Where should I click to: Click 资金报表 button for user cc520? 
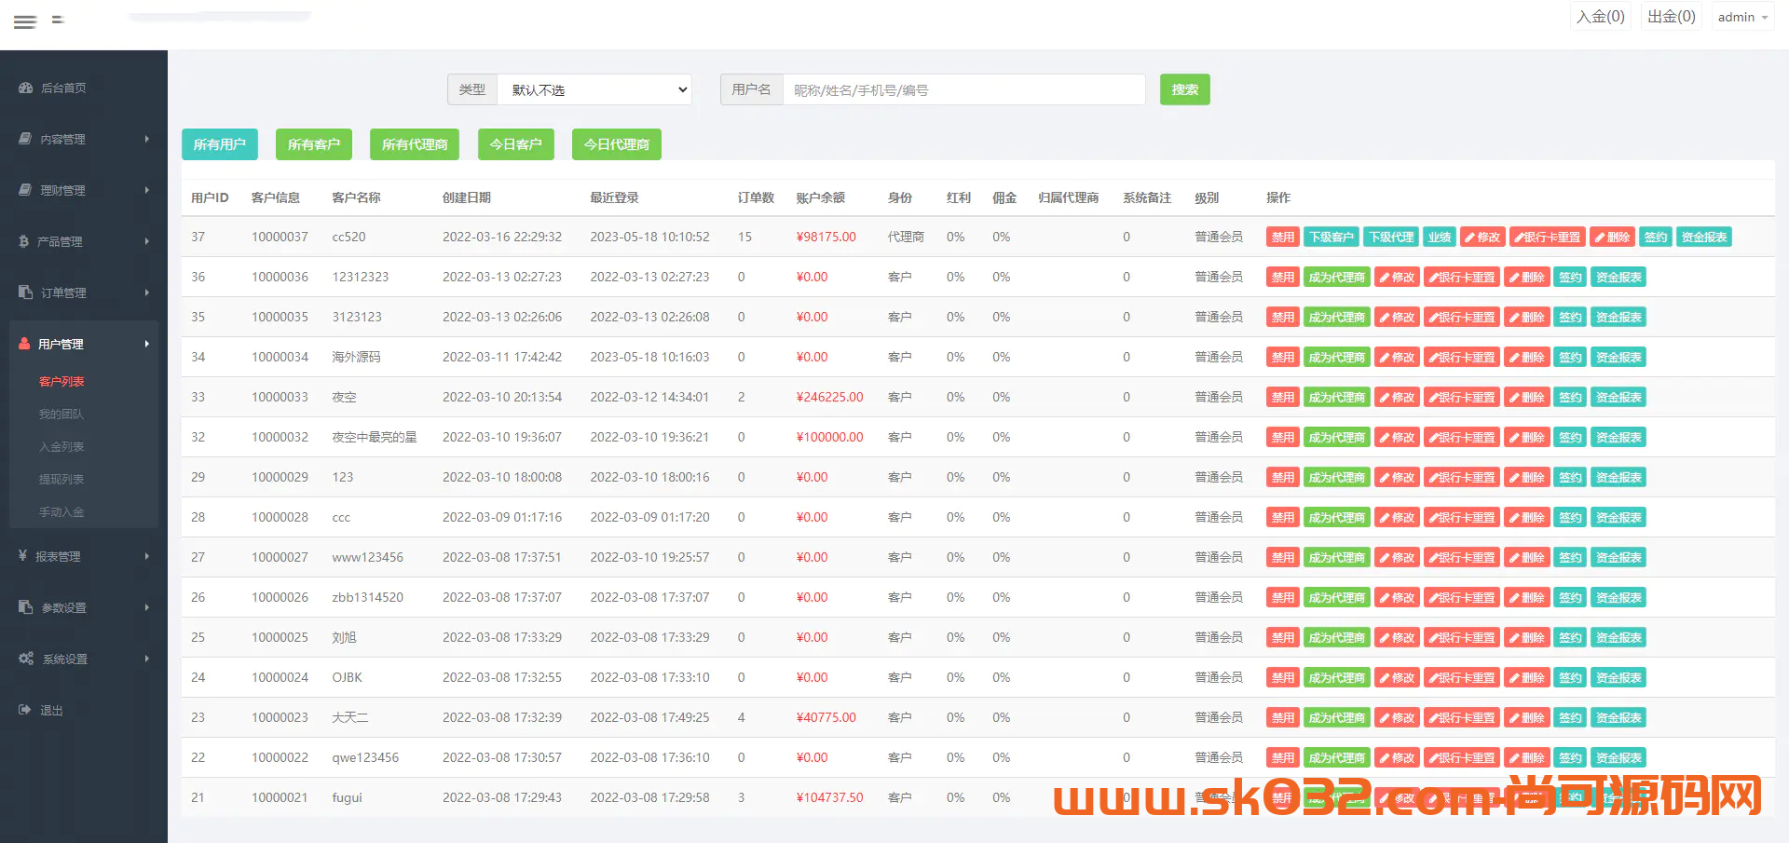pyautogui.click(x=1704, y=237)
